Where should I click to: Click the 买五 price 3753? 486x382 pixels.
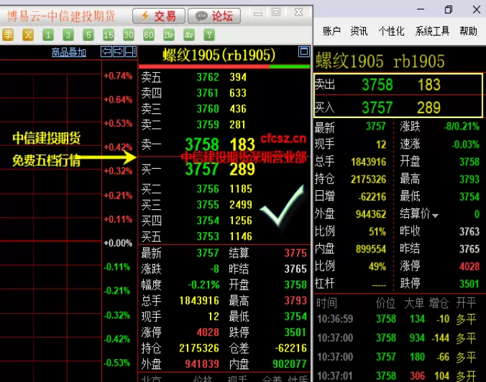point(208,236)
